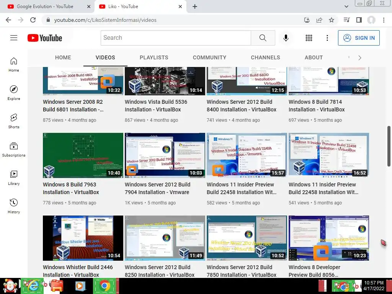
Task: Open Explore in the sidebar
Action: (x=14, y=93)
